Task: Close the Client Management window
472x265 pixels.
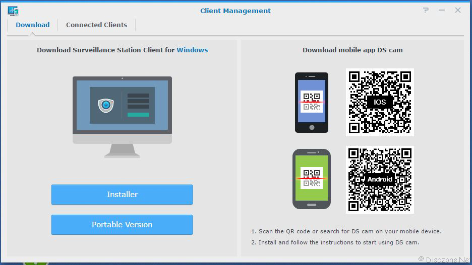Action: pyautogui.click(x=458, y=10)
